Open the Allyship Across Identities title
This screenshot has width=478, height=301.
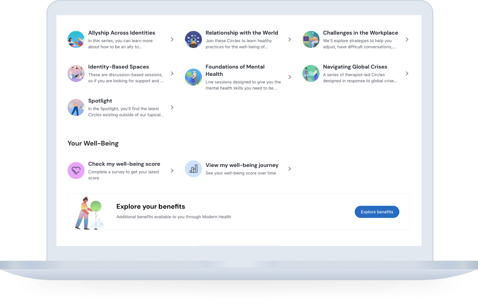pos(121,33)
